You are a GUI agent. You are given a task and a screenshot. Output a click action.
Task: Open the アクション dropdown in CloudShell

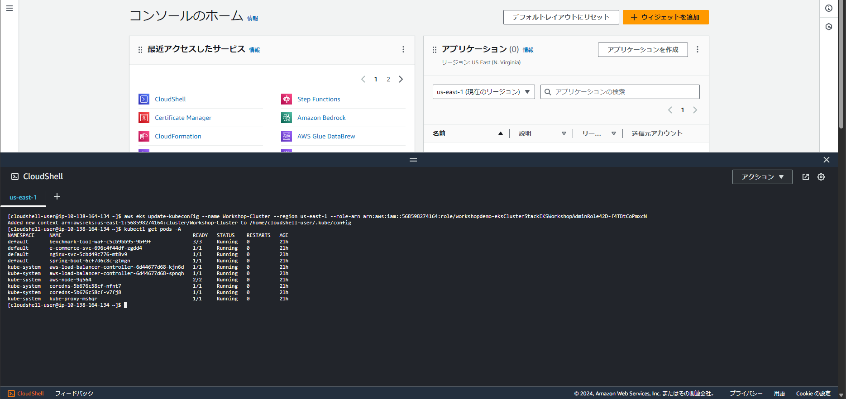762,177
